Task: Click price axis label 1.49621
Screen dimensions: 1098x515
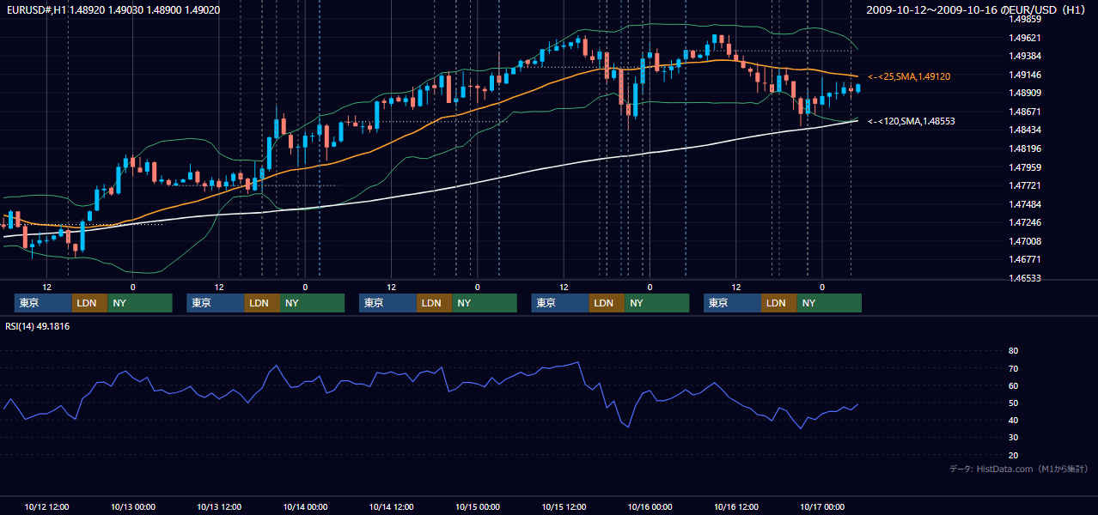Action: 1025,38
